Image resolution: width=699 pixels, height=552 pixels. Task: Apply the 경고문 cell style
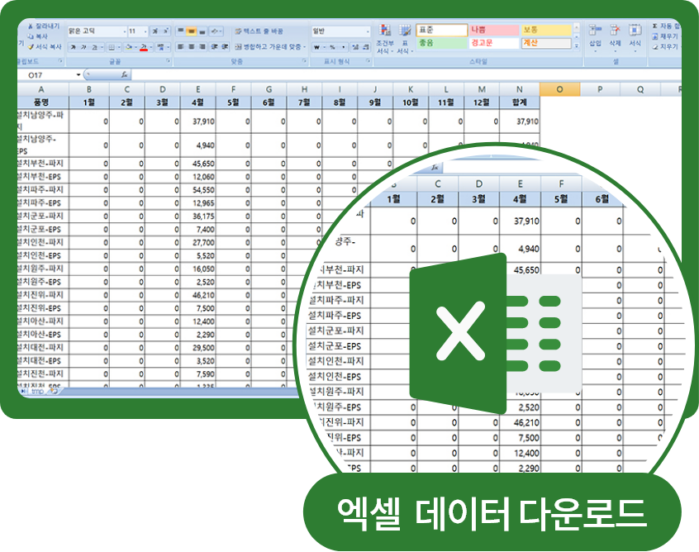click(494, 43)
